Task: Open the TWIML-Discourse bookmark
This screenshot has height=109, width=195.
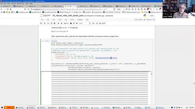Action: tap(64, 12)
